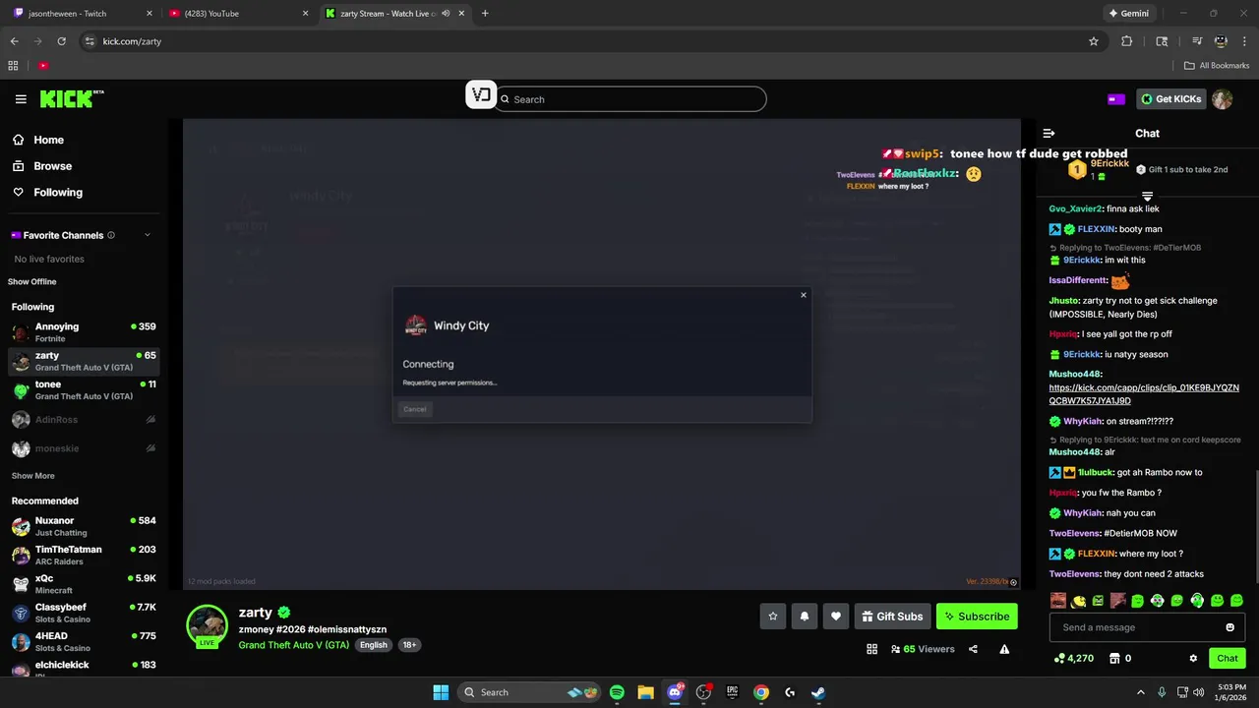Open the purple wallet icon in header
Viewport: 1259px width, 708px height.
click(1115, 99)
